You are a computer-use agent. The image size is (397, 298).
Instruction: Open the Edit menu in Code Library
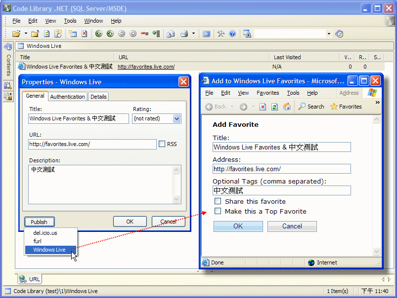(33, 21)
